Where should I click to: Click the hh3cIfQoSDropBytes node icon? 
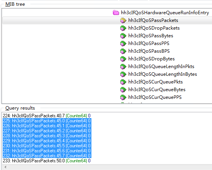tap(123, 59)
